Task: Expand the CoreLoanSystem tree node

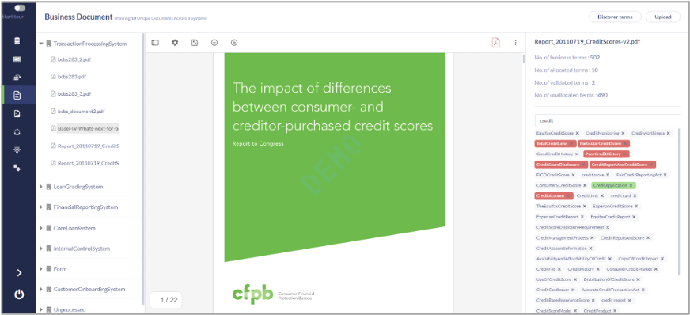Action: pyautogui.click(x=41, y=228)
